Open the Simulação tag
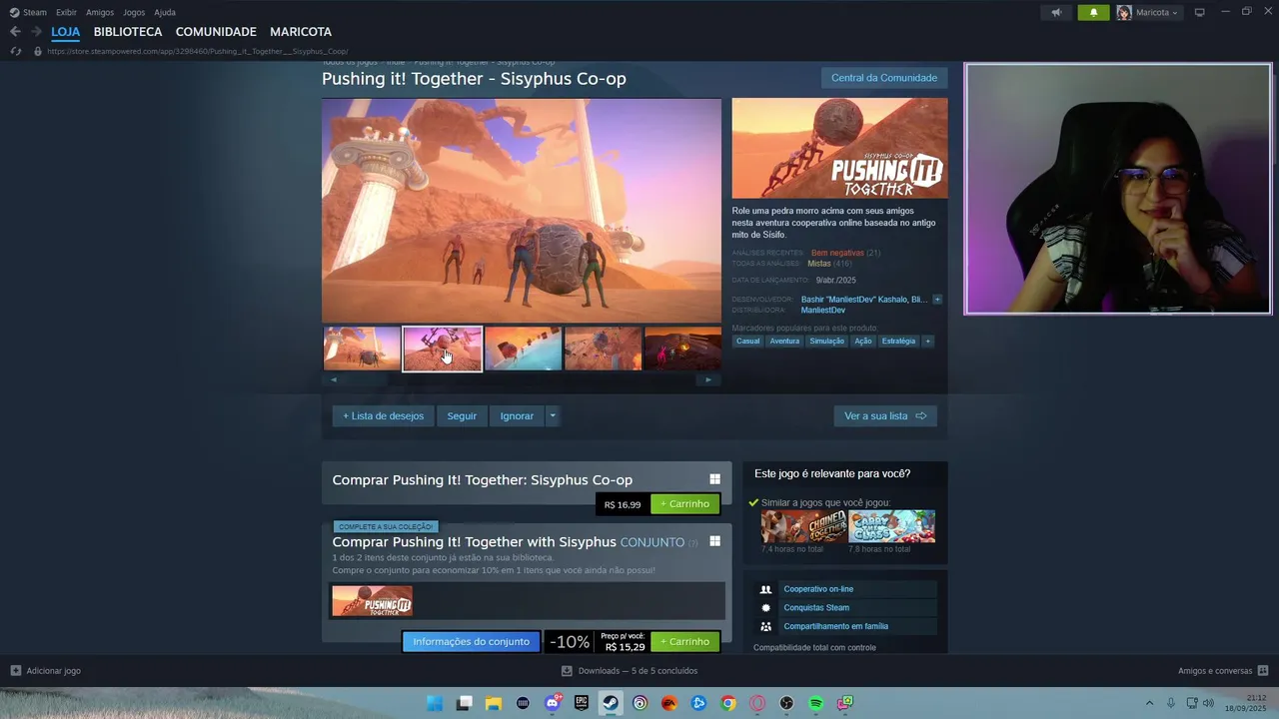 click(x=827, y=342)
